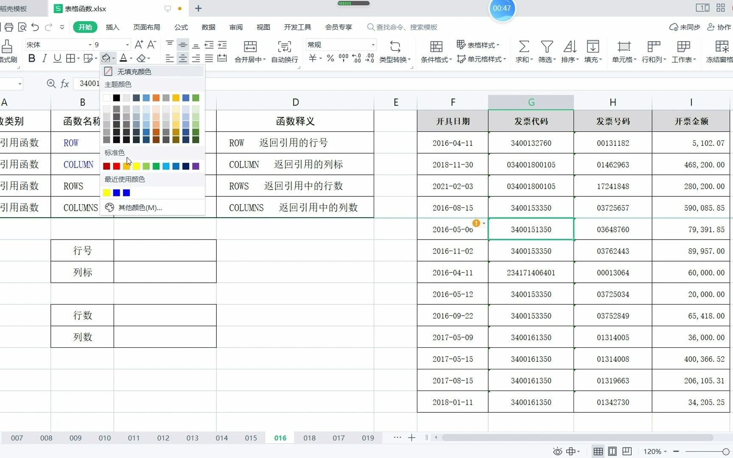The height and width of the screenshot is (458, 733).
Task: Click the merge and center icon
Action: [x=250, y=47]
